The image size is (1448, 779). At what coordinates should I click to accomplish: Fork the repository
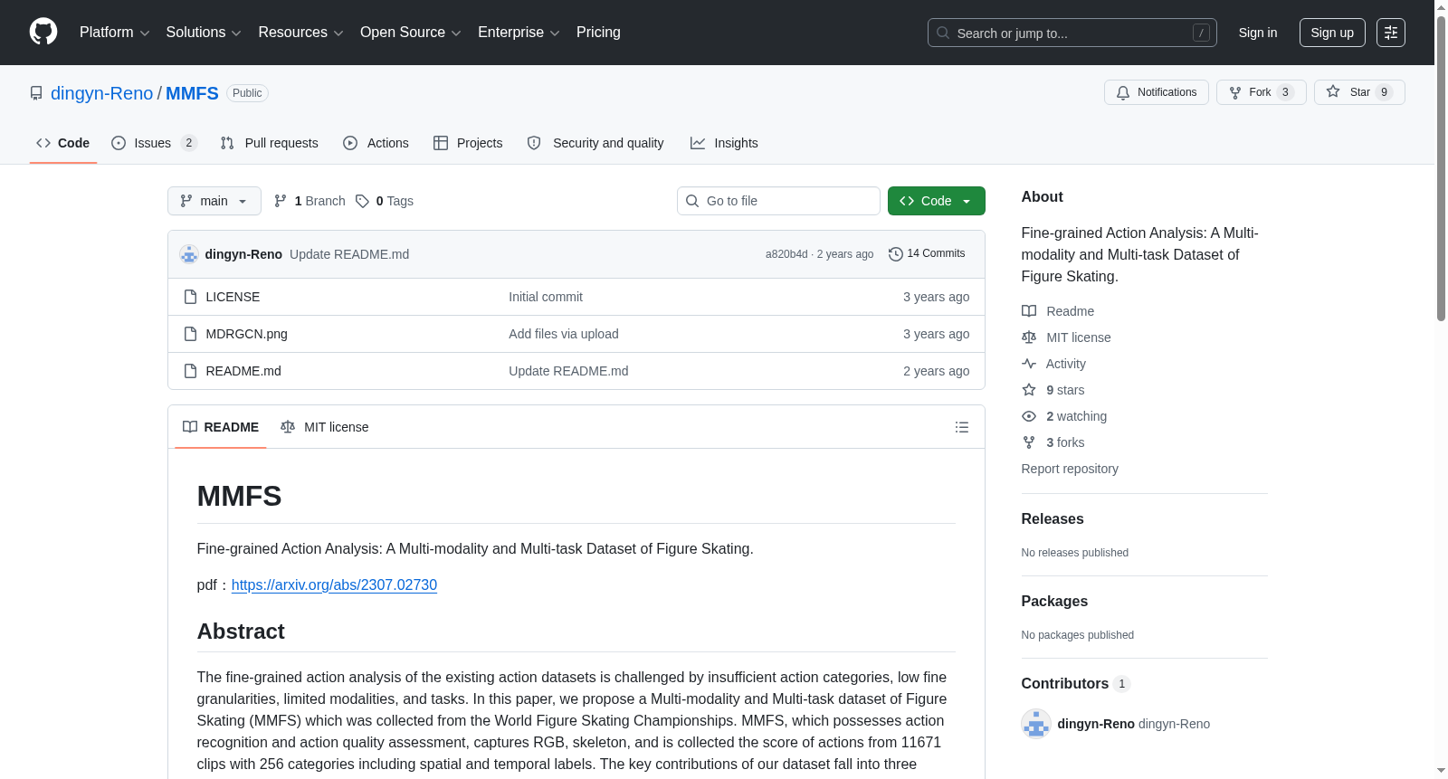1261,92
